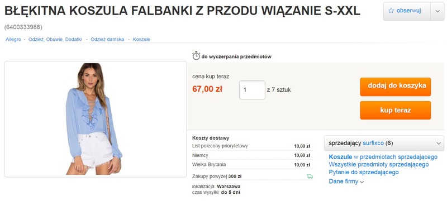Click the green free delivery truck icon

pos(310,176)
